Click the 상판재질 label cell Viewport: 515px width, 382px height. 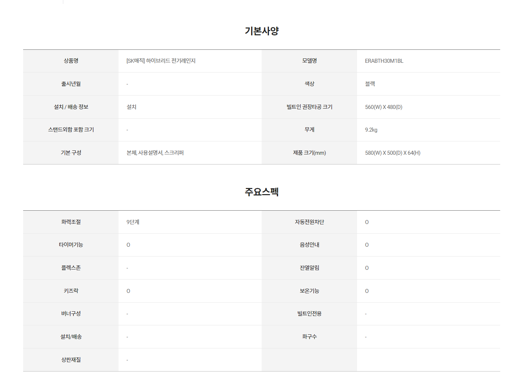click(71, 360)
